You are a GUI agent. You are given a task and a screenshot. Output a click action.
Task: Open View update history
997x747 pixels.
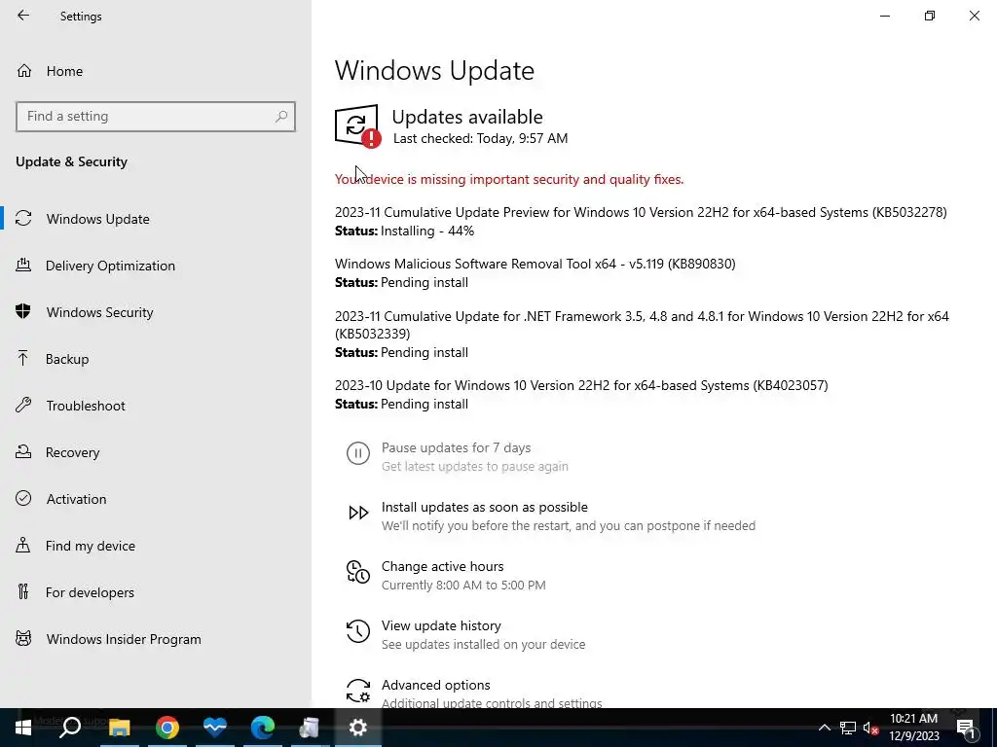pyautogui.click(x=441, y=625)
